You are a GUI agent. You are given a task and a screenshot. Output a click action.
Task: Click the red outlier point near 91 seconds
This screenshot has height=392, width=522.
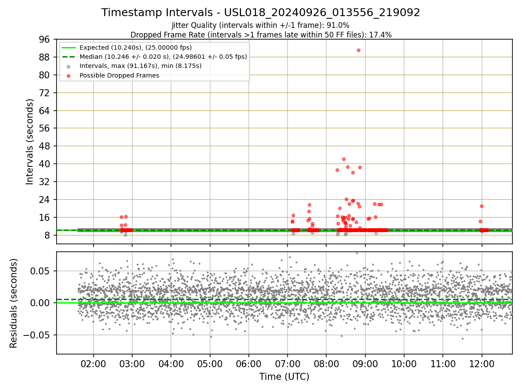point(358,50)
